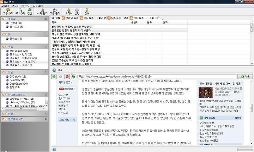Click the 더보기 link beside 기자 포스트
This screenshot has width=254, height=152.
pos(237,118)
